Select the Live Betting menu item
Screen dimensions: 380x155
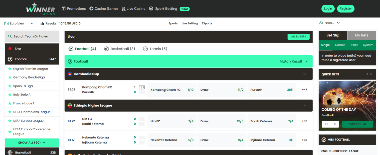(189, 23)
